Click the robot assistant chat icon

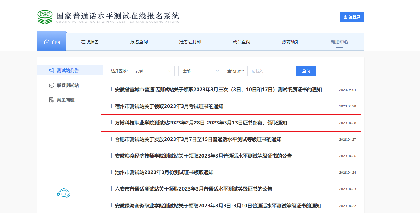pyautogui.click(x=64, y=193)
